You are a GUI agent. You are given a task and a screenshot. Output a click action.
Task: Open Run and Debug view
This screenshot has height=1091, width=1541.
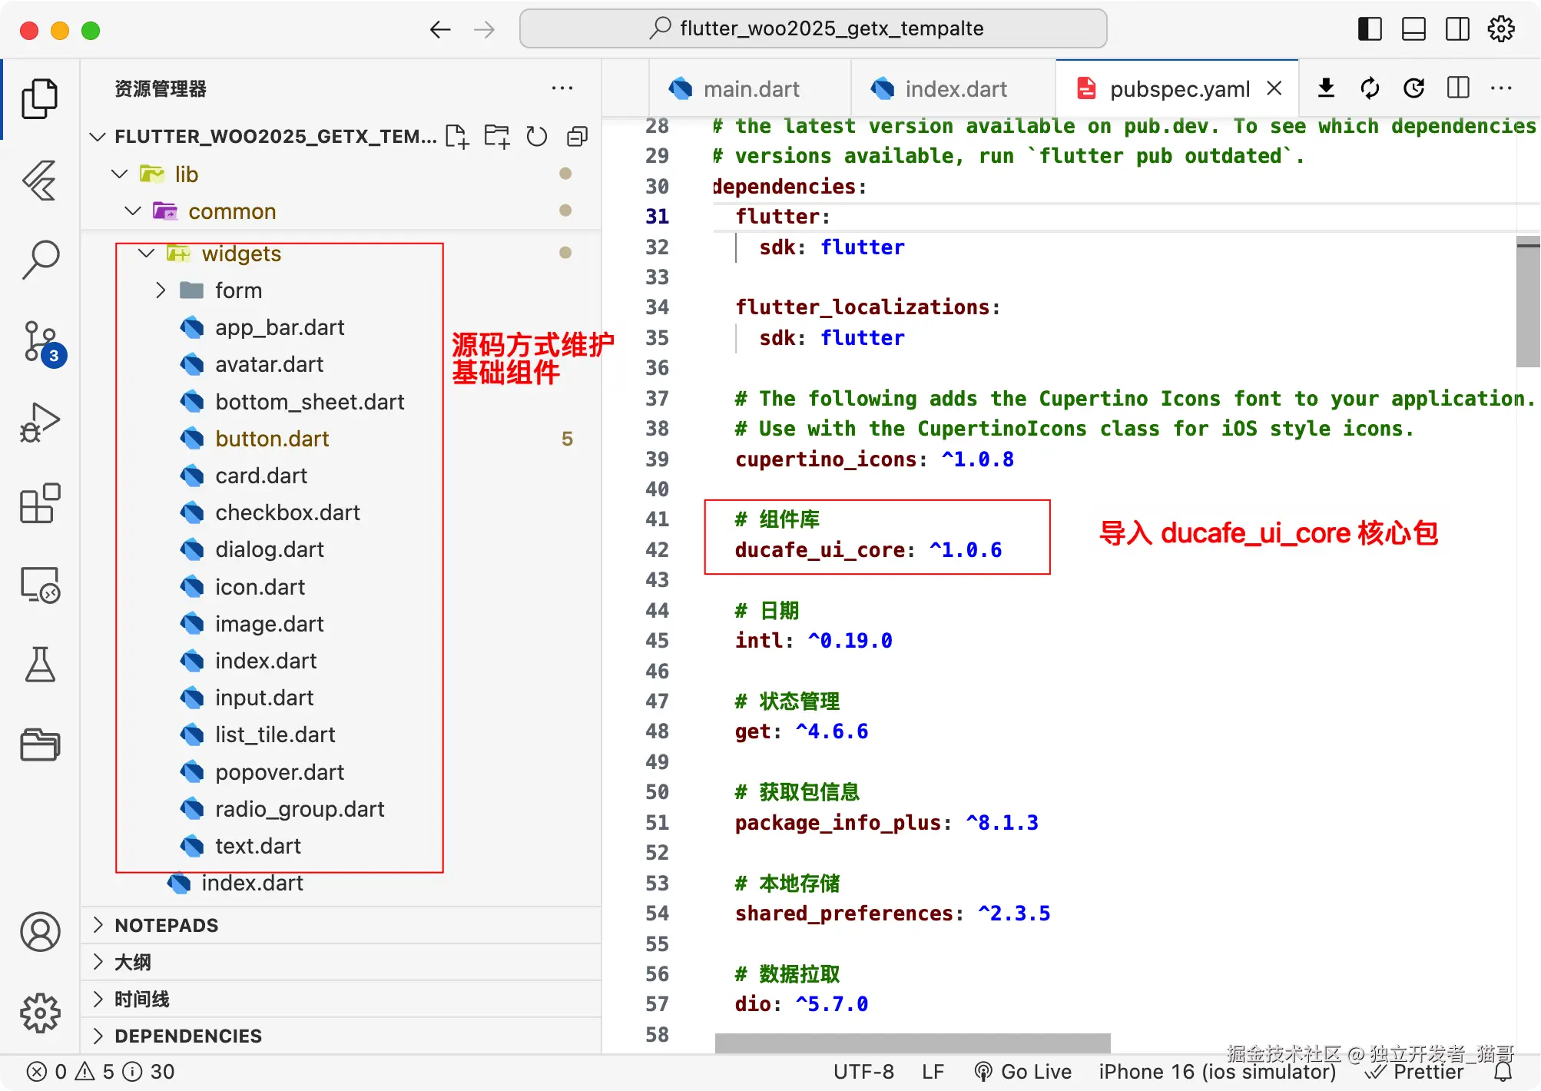pos(40,422)
